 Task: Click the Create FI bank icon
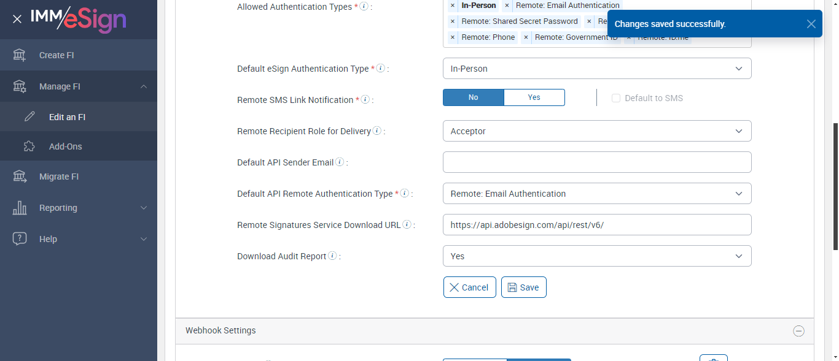20,55
